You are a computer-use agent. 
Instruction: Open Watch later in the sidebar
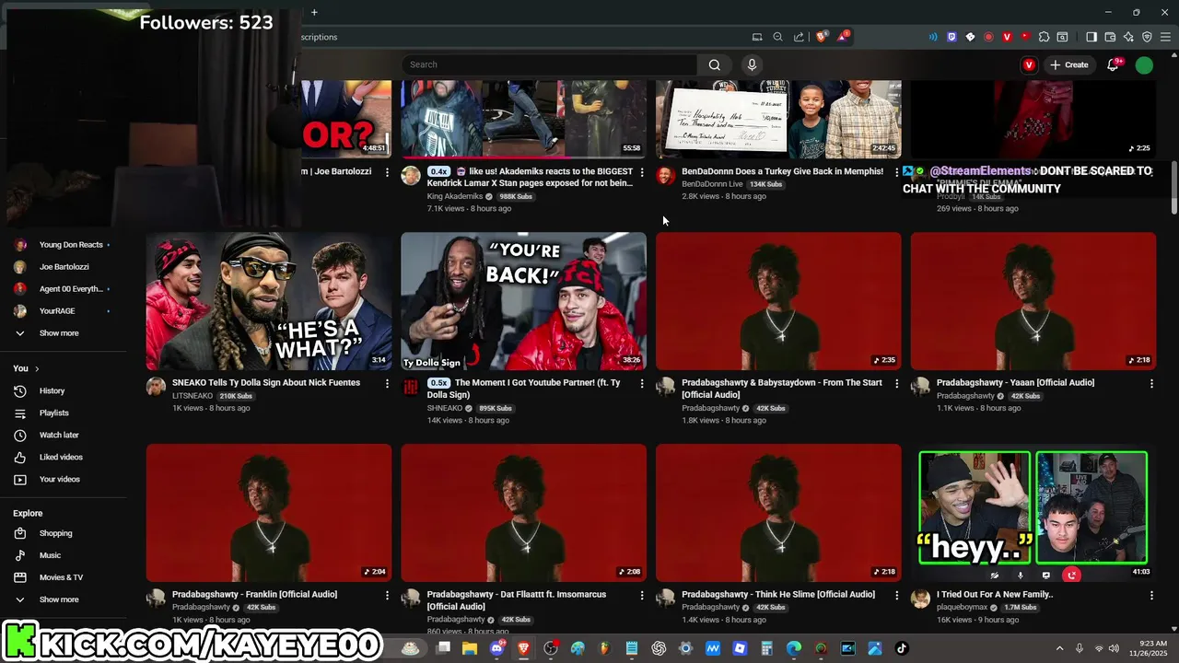[x=59, y=435]
